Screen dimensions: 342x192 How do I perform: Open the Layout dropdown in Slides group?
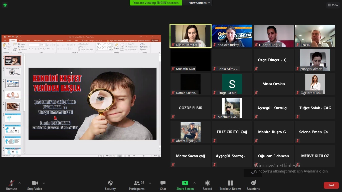pos(22,44)
